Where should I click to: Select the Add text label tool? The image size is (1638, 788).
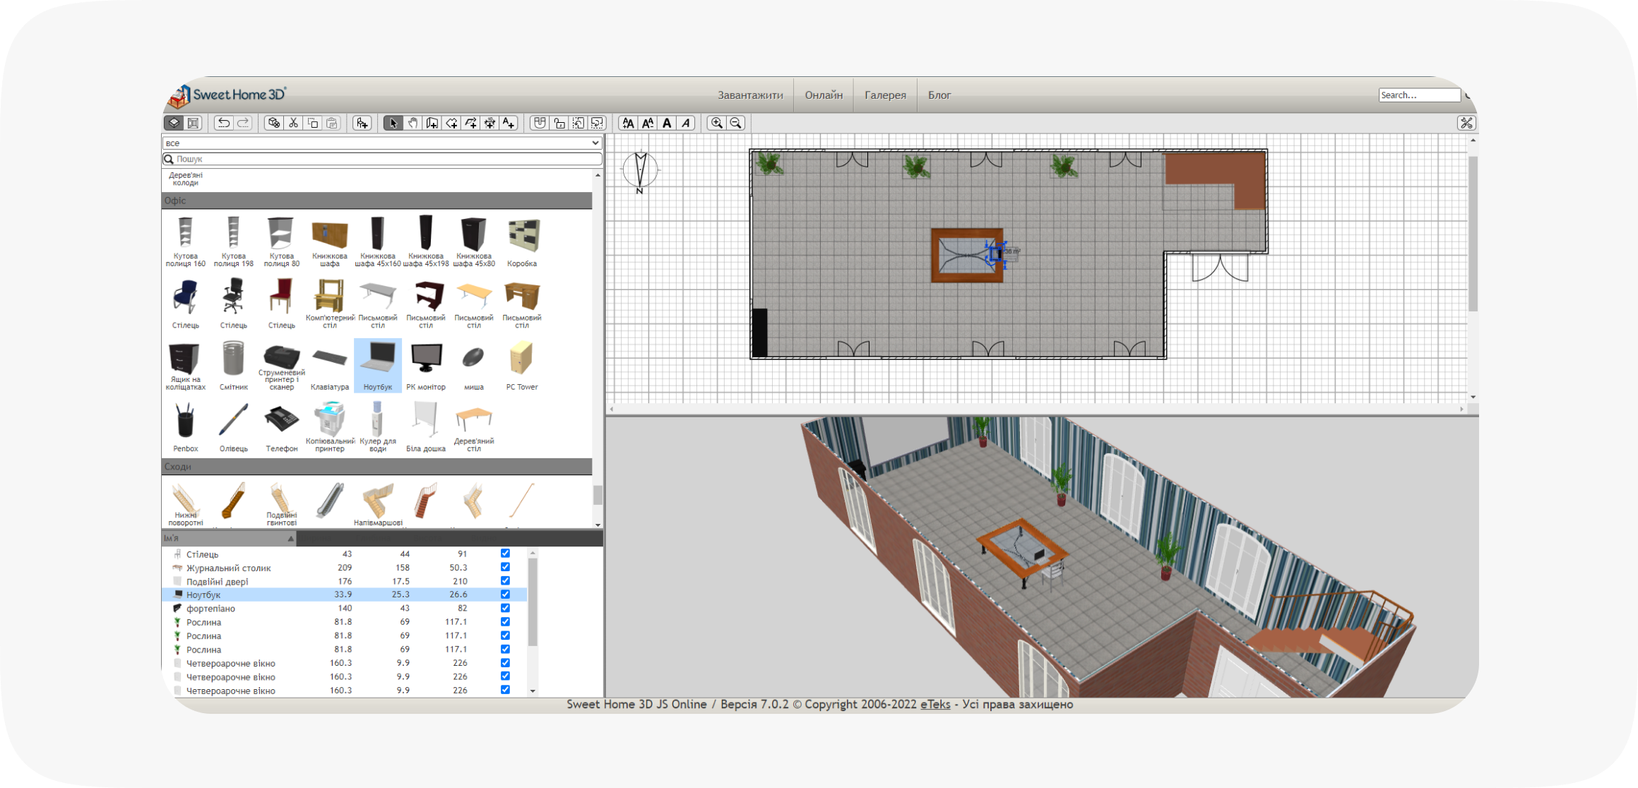point(509,123)
